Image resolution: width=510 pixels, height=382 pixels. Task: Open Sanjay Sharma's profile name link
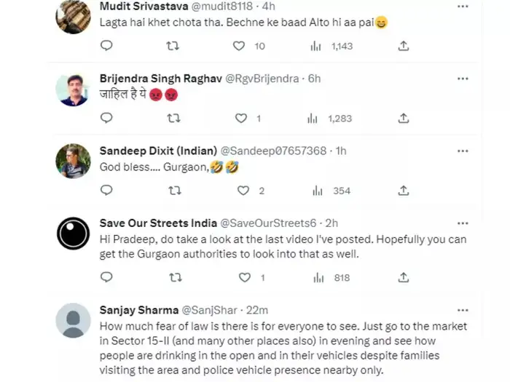tap(136, 309)
